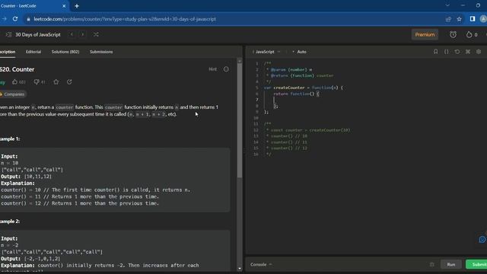The image size is (487, 274).
Task: Click the icon left of Run
Action: pos(431,264)
